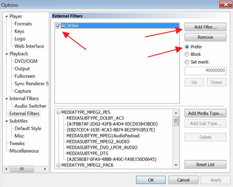Select MEDIASUBTYPE_MPEG1AudioPayload subtype
This screenshot has width=233, height=187.
pos(103,136)
